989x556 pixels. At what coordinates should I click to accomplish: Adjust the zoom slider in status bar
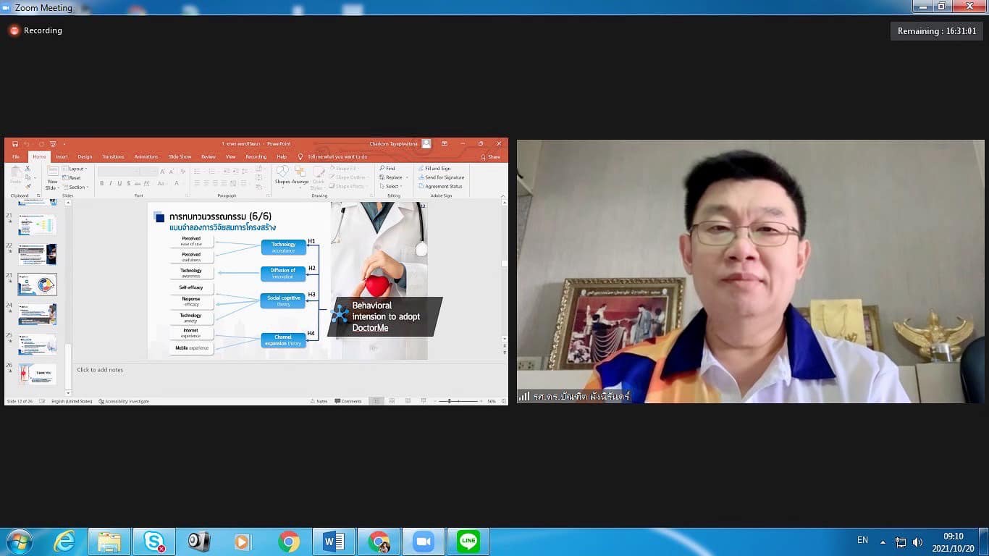pos(450,401)
